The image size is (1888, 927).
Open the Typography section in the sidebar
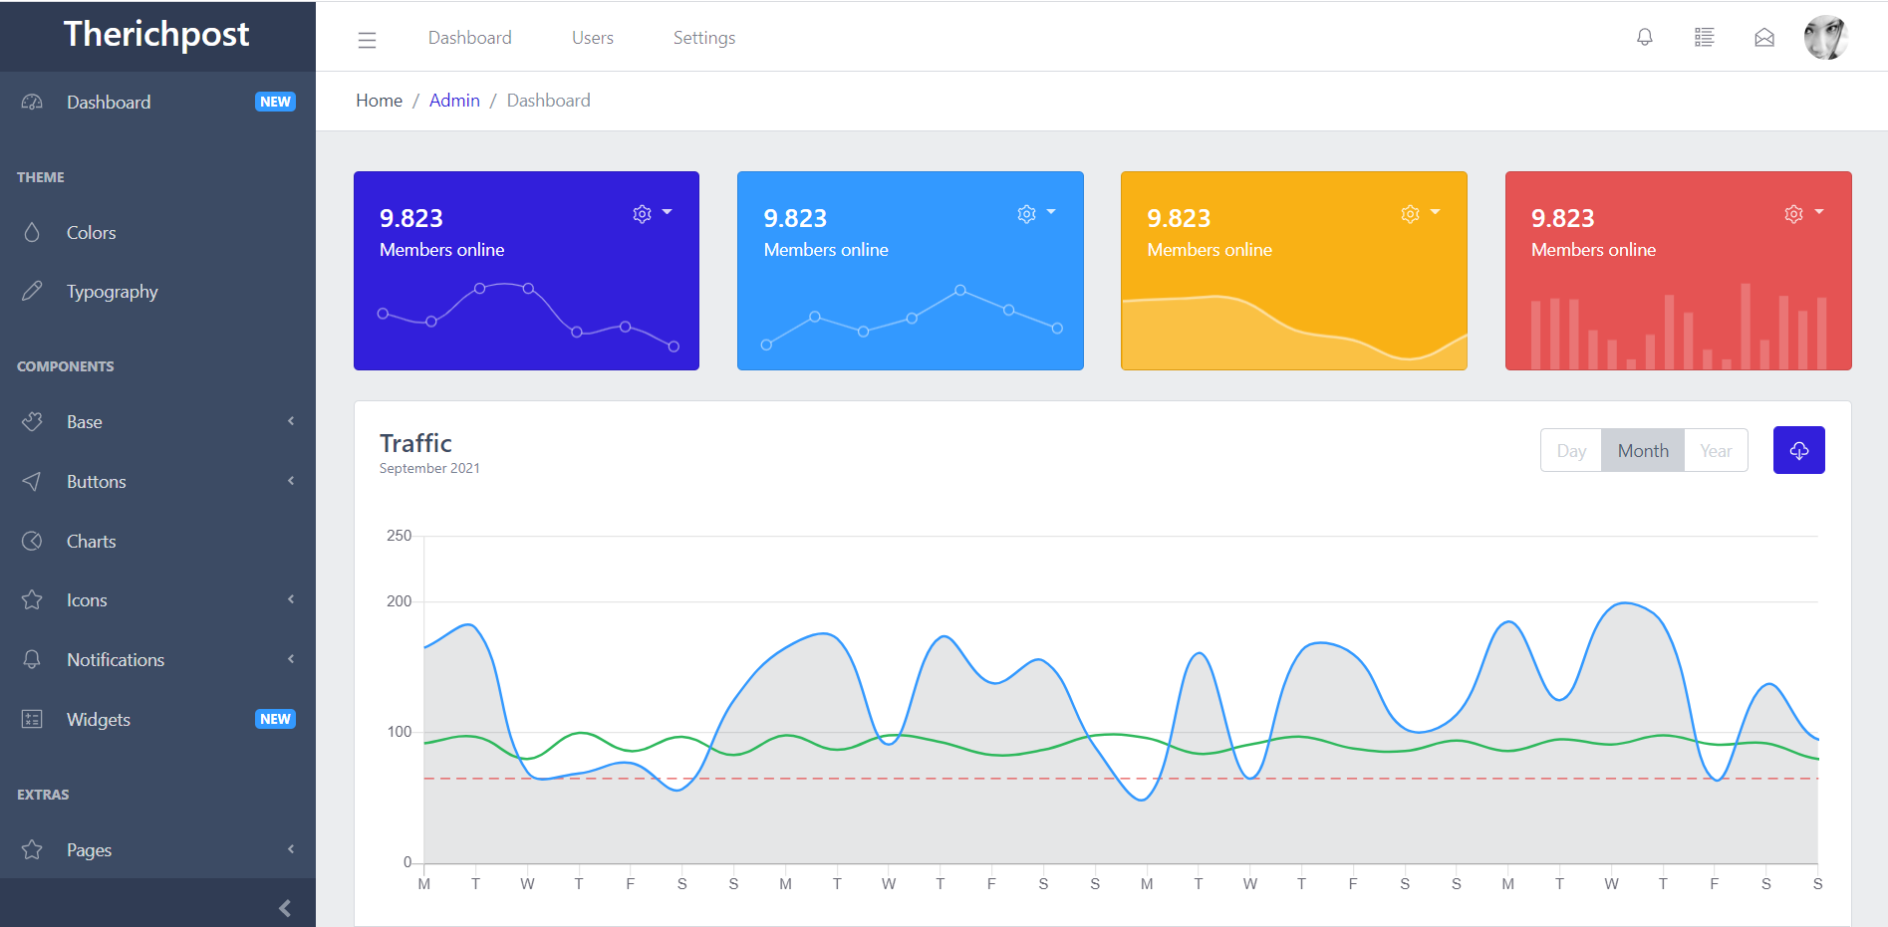[x=112, y=291]
